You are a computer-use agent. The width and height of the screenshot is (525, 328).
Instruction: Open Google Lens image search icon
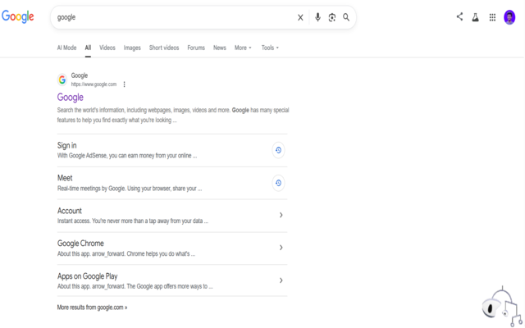point(331,17)
